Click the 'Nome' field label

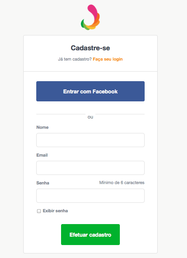[x=42, y=127]
